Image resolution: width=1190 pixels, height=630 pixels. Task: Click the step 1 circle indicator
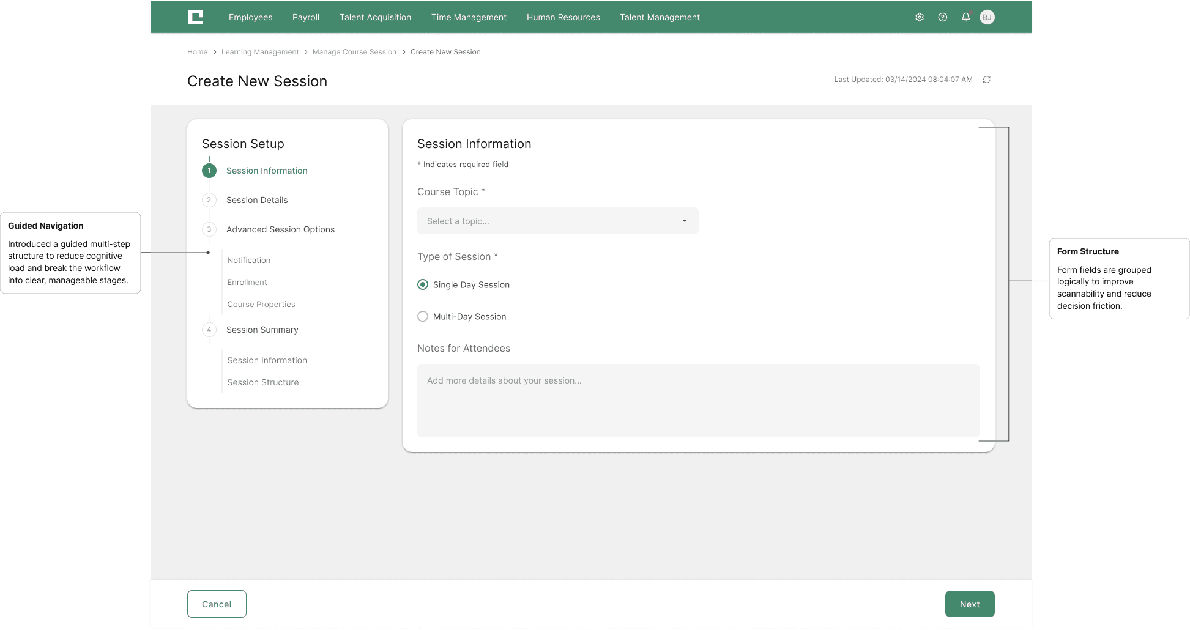209,171
